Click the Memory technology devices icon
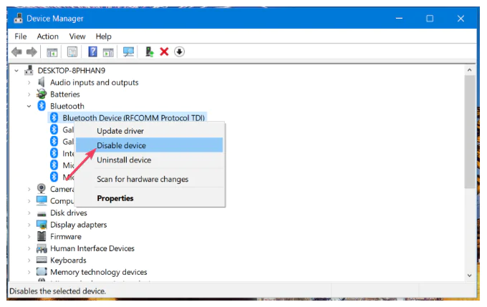The width and height of the screenshot is (487, 307). (42, 272)
